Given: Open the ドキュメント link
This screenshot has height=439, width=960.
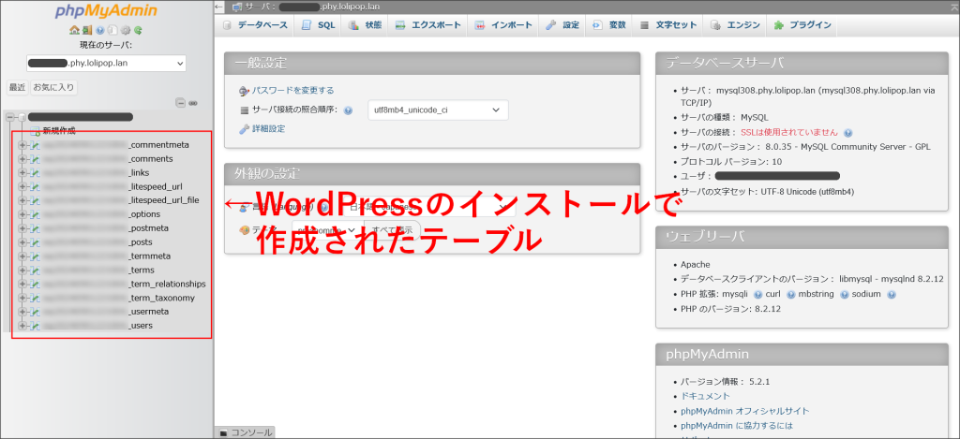Looking at the screenshot, I should (705, 396).
